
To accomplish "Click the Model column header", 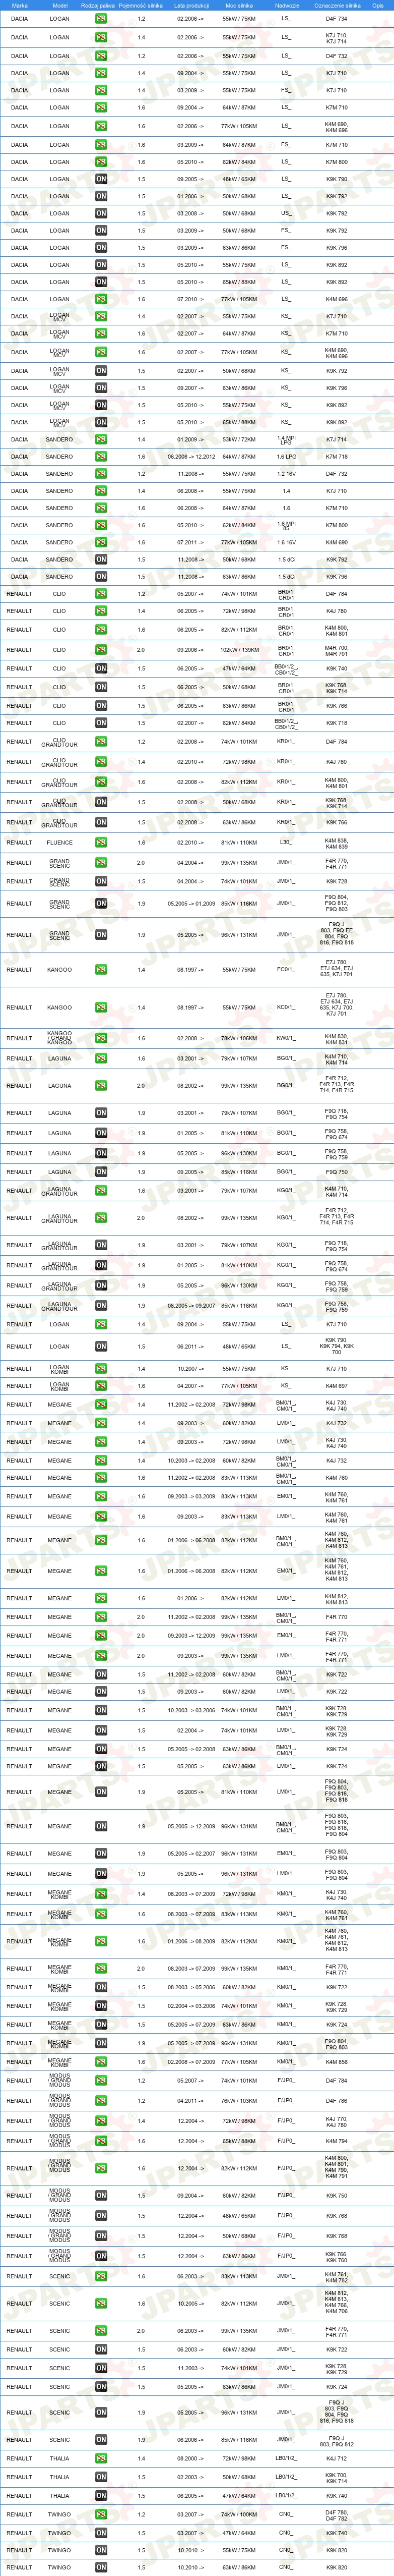I will pyautogui.click(x=60, y=5).
